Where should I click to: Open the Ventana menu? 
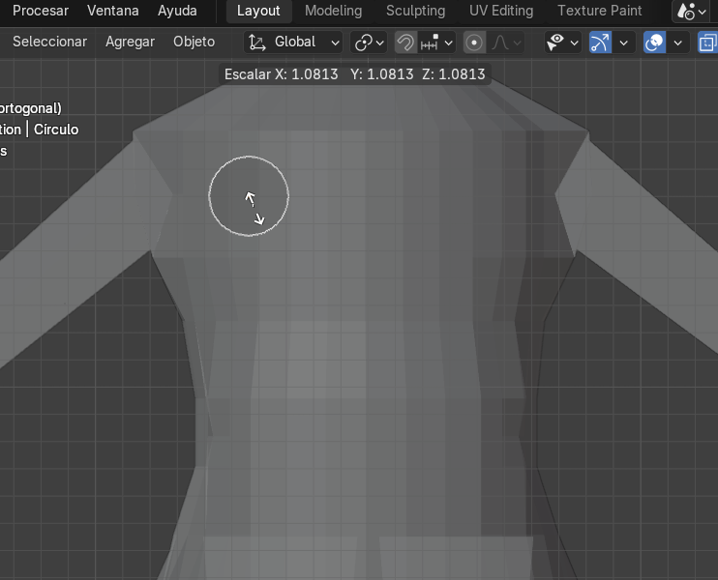click(112, 12)
